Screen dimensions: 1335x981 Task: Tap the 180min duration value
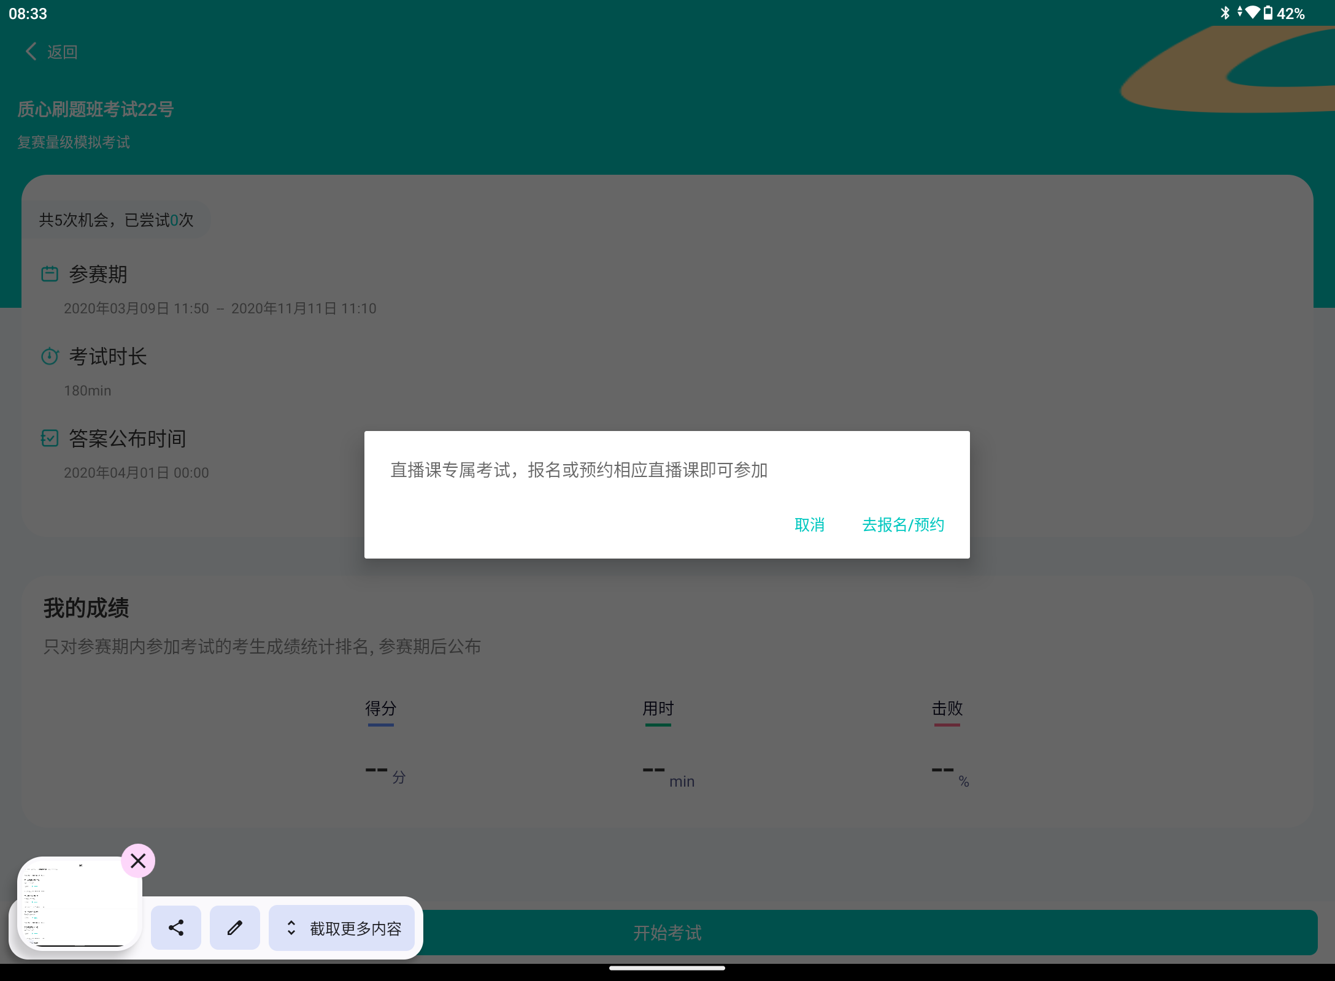coord(88,391)
